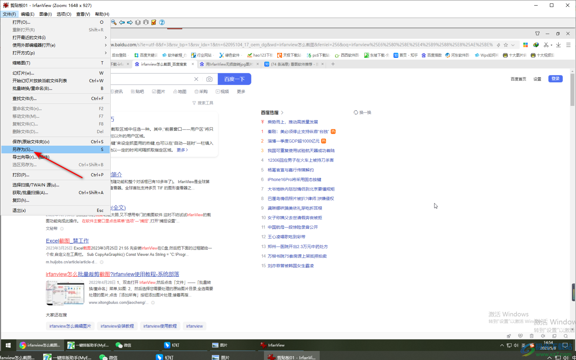The width and height of the screenshot is (576, 360).
Task: Open 钉钉 in the screenshot's taskbar
Action: [x=172, y=345]
